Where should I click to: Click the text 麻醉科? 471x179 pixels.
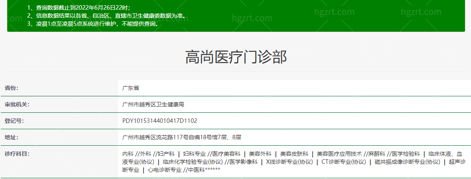(377, 154)
